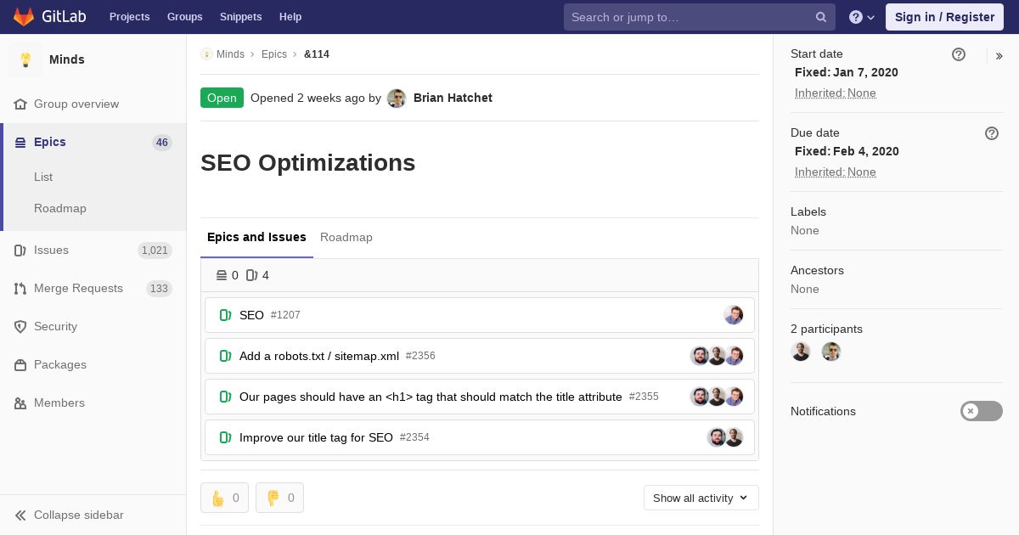Image resolution: width=1019 pixels, height=535 pixels.
Task: Toggle the Notifications switch
Action: (x=982, y=411)
